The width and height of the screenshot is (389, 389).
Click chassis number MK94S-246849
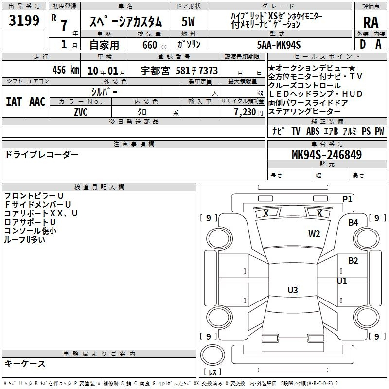(327, 155)
